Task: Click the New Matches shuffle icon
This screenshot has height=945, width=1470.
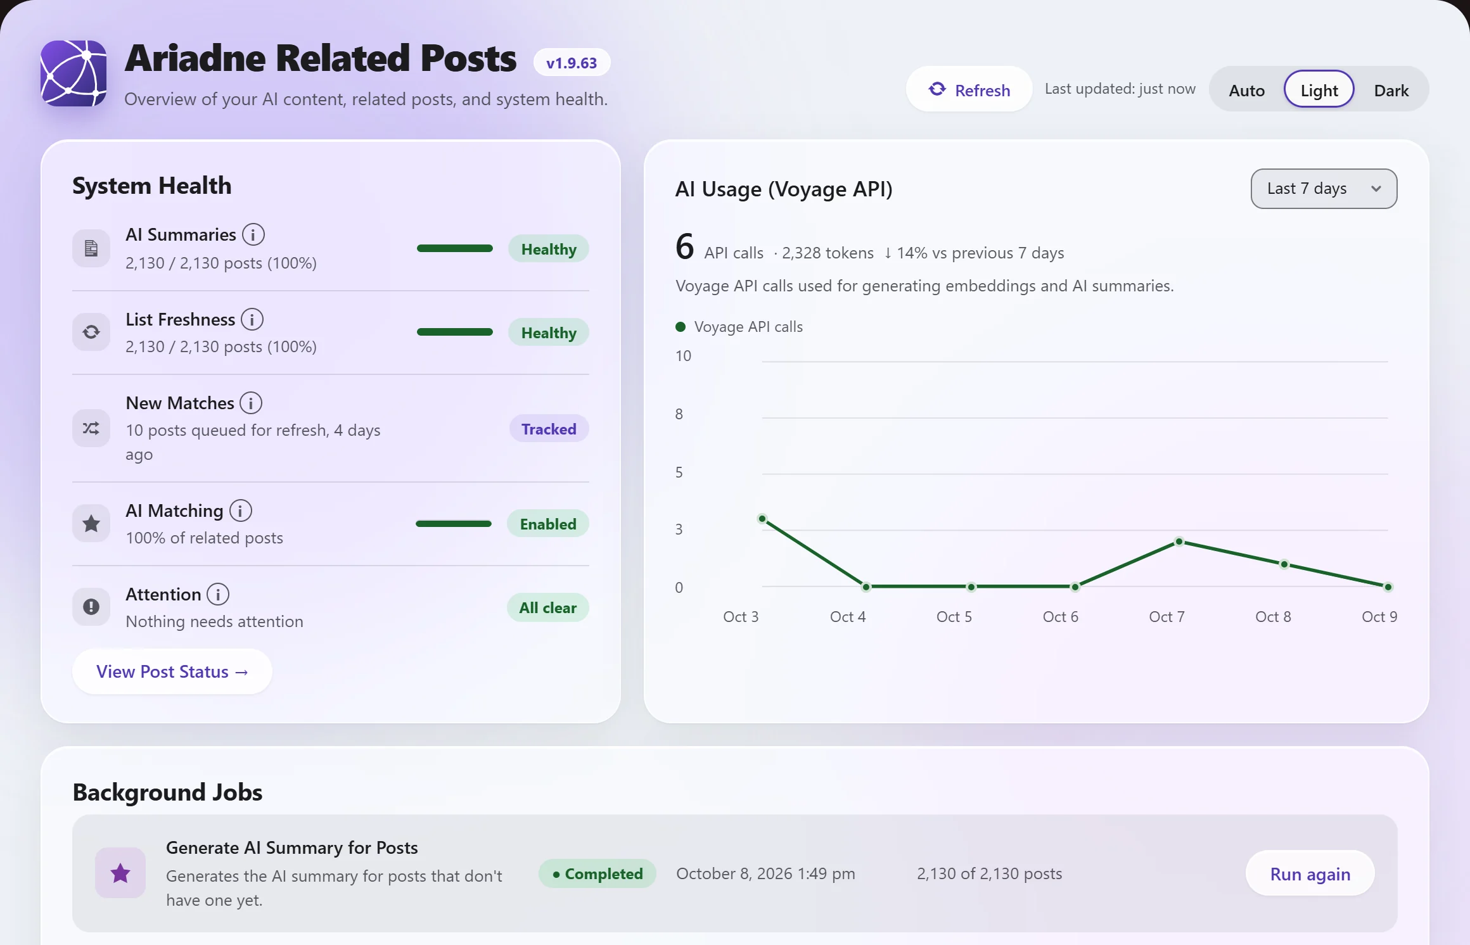Action: click(x=91, y=428)
